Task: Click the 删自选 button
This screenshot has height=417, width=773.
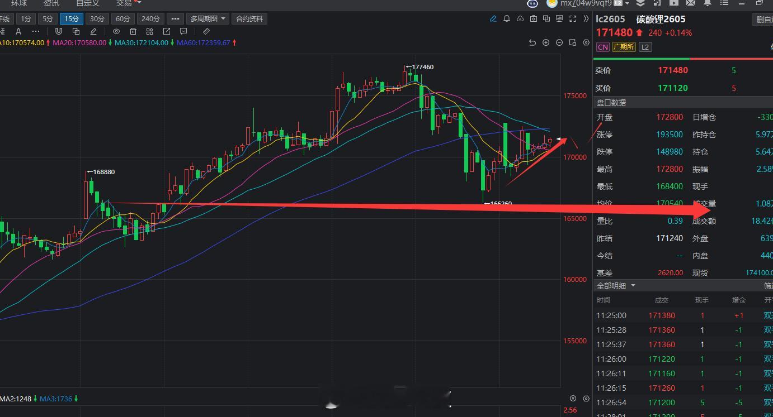Action: pos(763,20)
